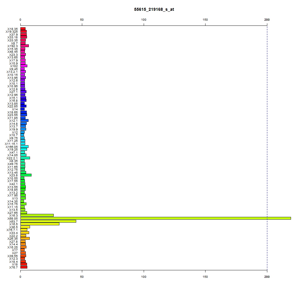
Task: Click the row label X14
Action: pyautogui.click(x=15, y=109)
